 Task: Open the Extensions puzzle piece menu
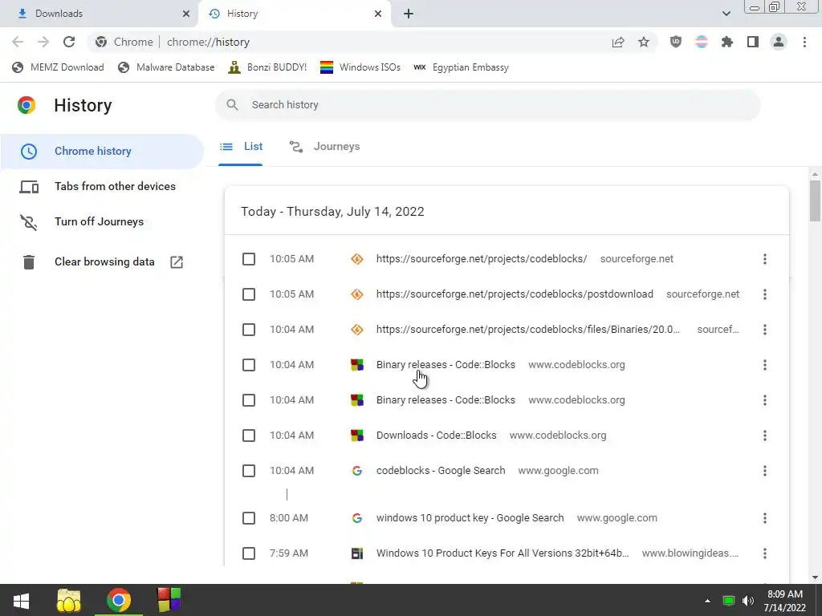point(727,42)
